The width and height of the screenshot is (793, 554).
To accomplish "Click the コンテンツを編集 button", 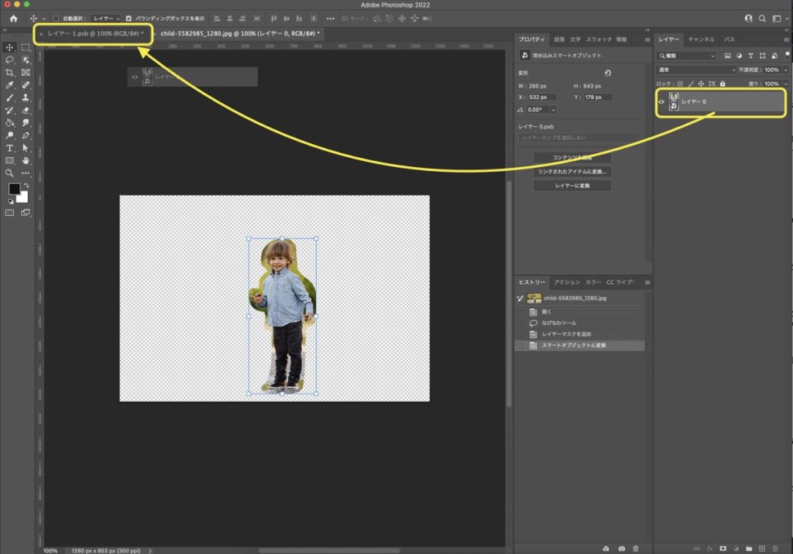I will 572,157.
